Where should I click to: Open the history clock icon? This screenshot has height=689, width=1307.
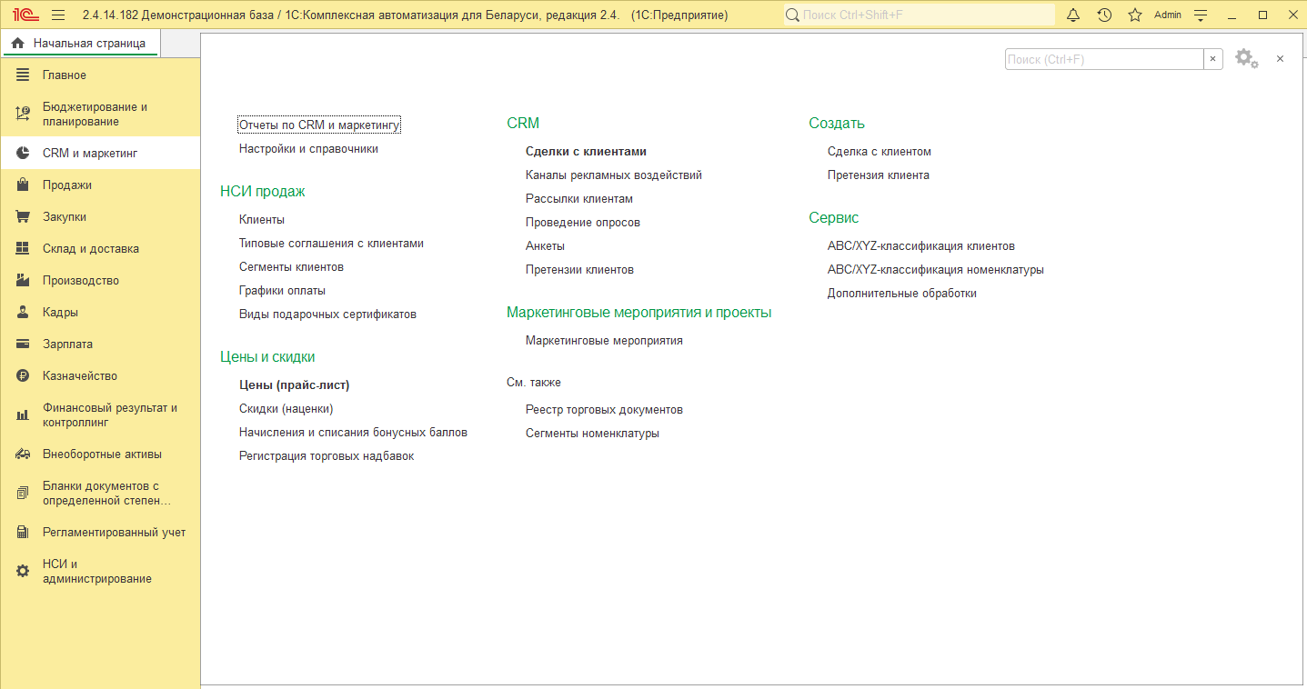point(1104,15)
